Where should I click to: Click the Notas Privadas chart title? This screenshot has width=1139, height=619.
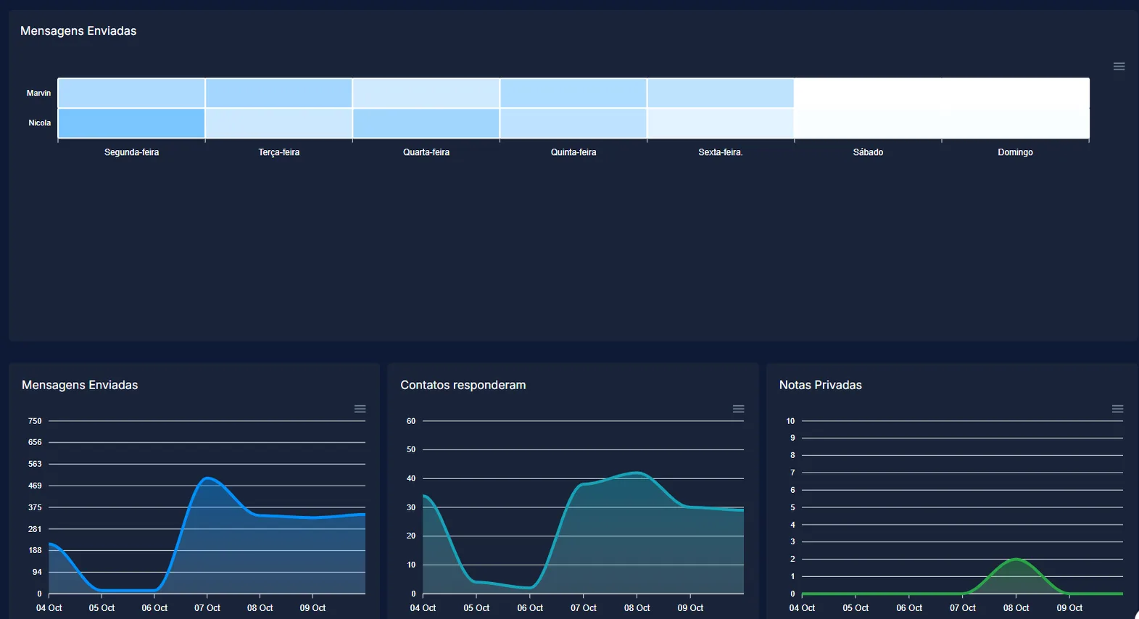click(x=821, y=385)
